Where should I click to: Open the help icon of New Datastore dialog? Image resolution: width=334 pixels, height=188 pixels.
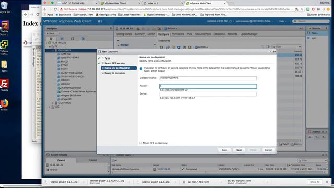[270, 52]
